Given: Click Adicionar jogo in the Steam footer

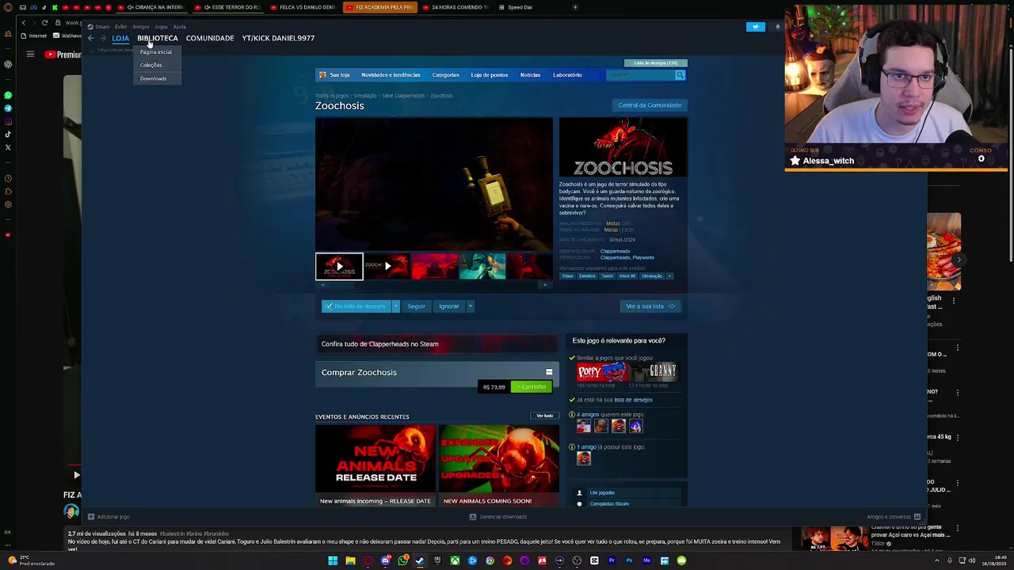Looking at the screenshot, I should tap(109, 517).
